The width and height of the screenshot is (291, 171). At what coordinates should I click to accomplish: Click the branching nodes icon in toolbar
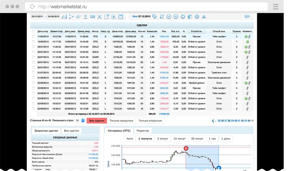tap(71, 17)
